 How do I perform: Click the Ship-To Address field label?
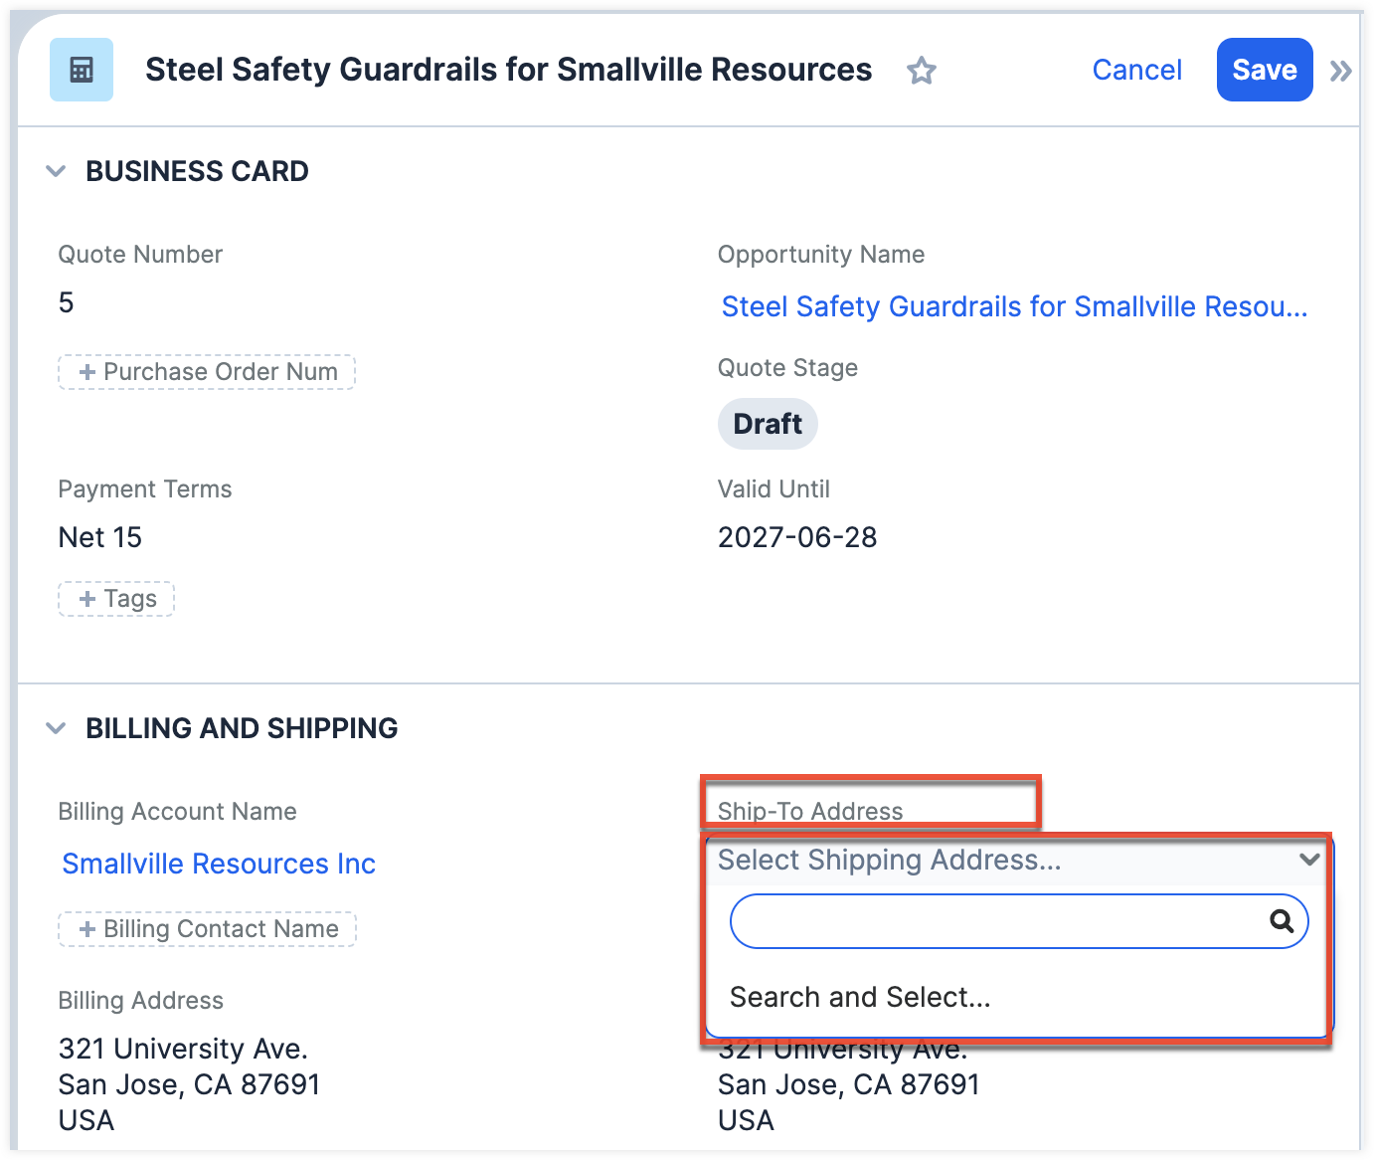[x=810, y=812]
